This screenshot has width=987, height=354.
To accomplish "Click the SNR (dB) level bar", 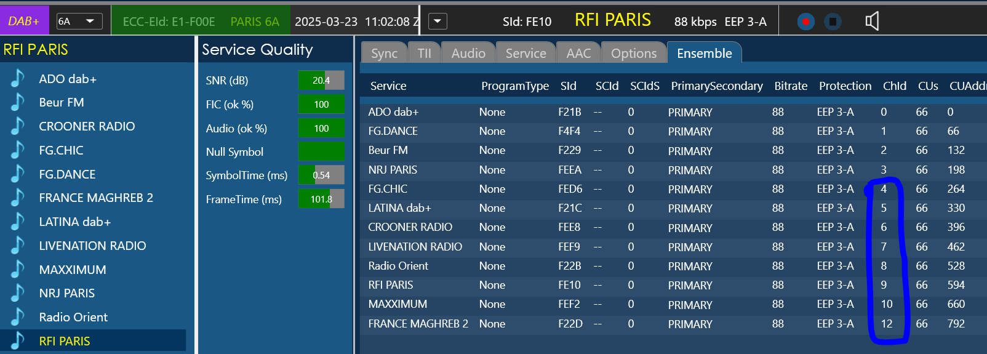I will 321,80.
